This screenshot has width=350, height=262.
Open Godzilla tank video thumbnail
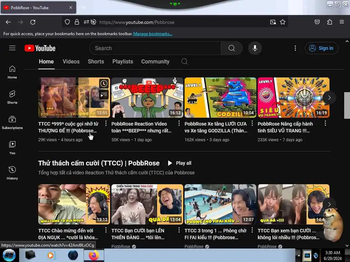pyautogui.click(x=220, y=98)
